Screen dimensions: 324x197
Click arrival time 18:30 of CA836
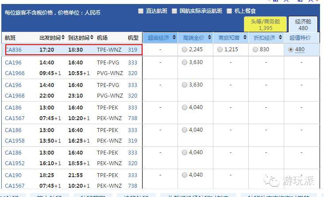tap(75, 50)
